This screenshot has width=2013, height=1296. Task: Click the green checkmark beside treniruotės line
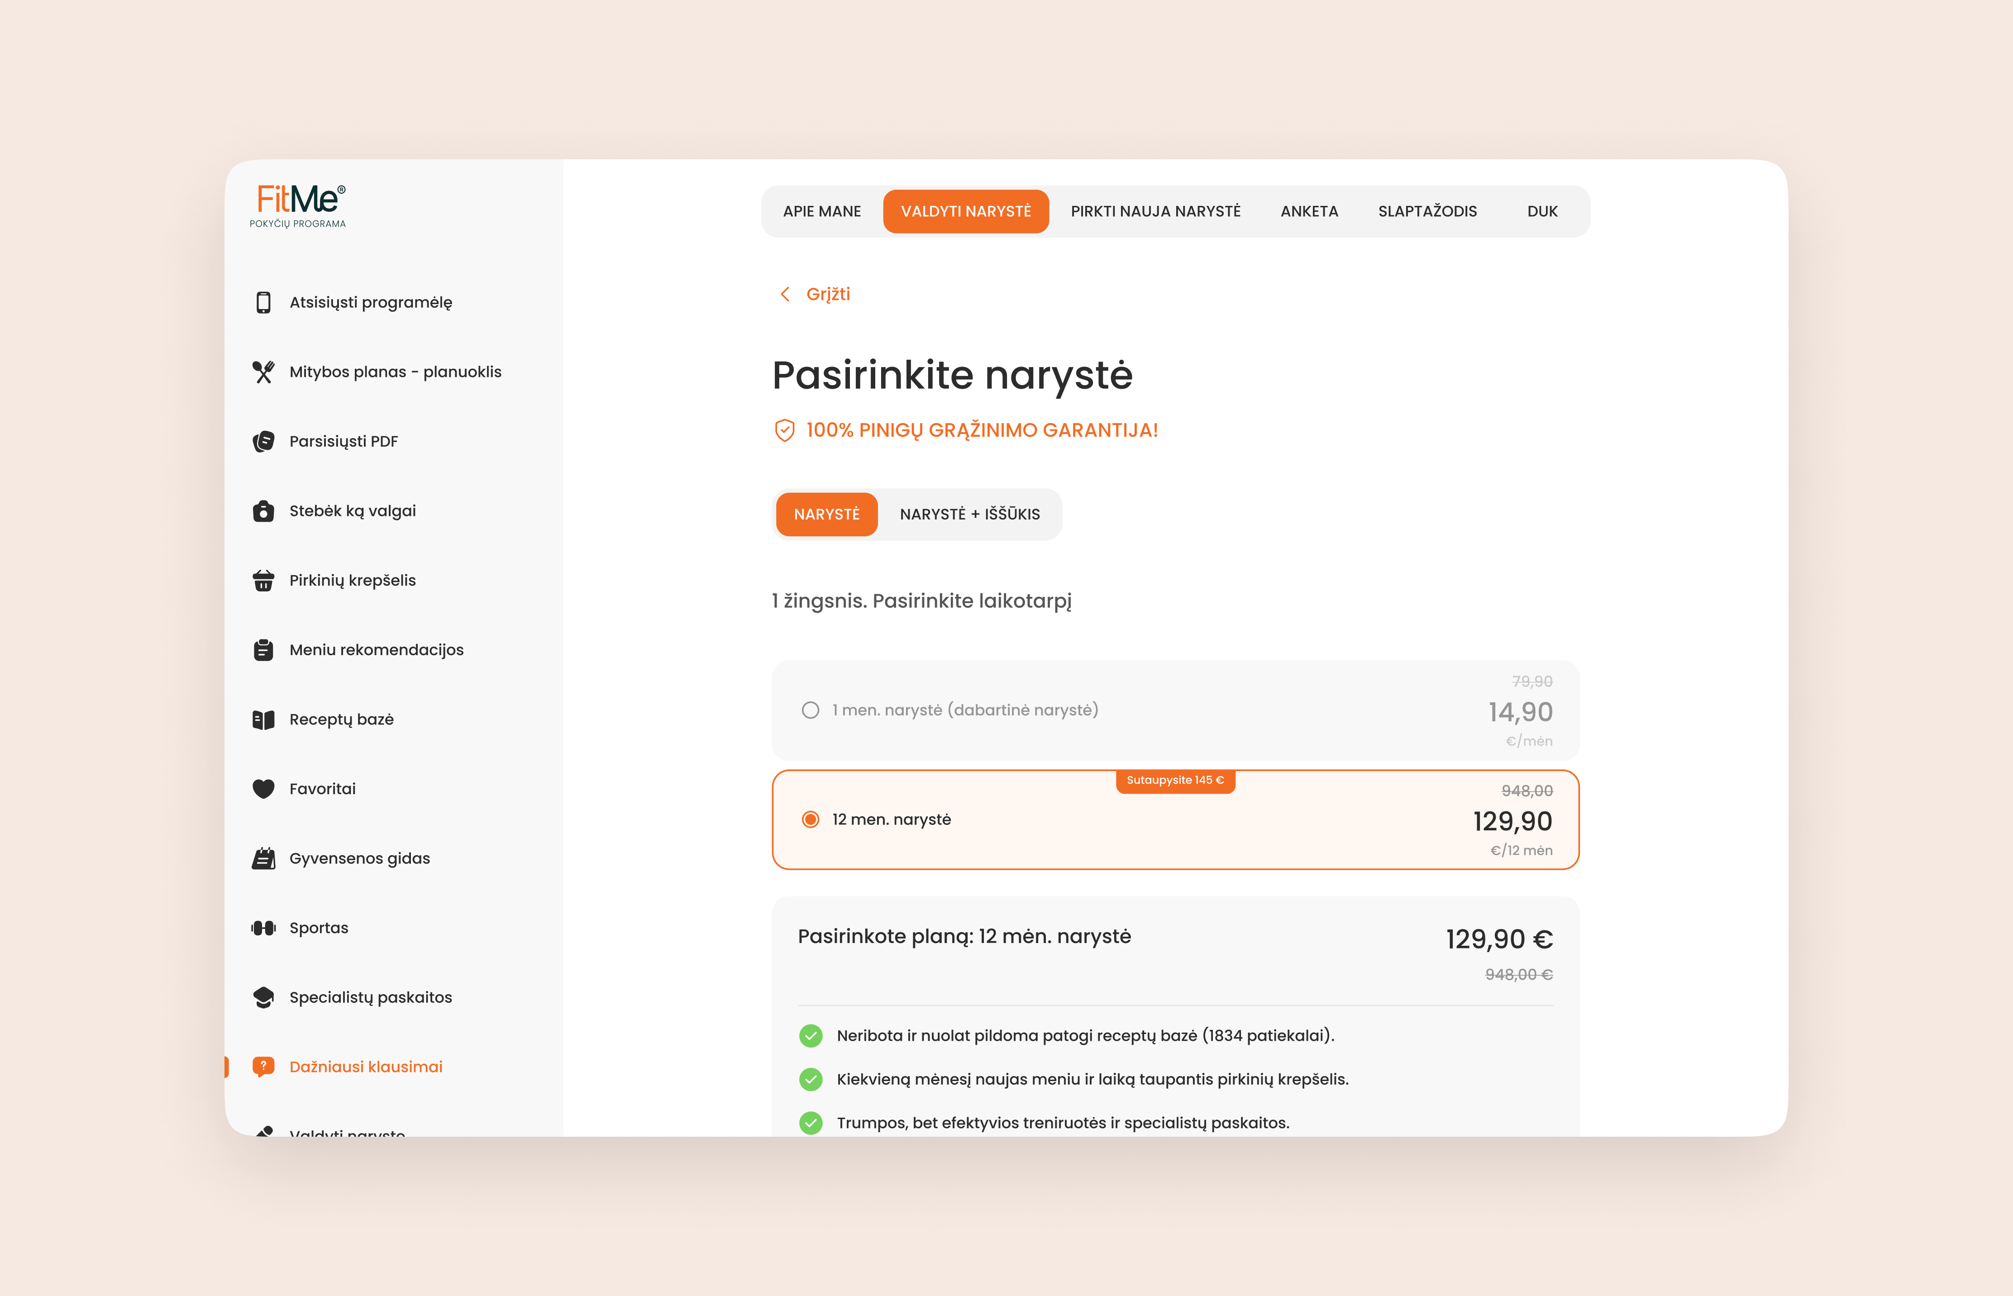pyautogui.click(x=811, y=1124)
